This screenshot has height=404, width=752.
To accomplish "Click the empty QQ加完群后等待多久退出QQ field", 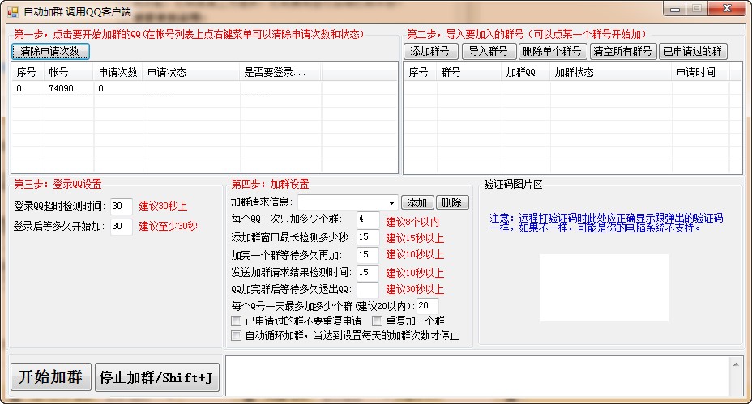I will [368, 289].
